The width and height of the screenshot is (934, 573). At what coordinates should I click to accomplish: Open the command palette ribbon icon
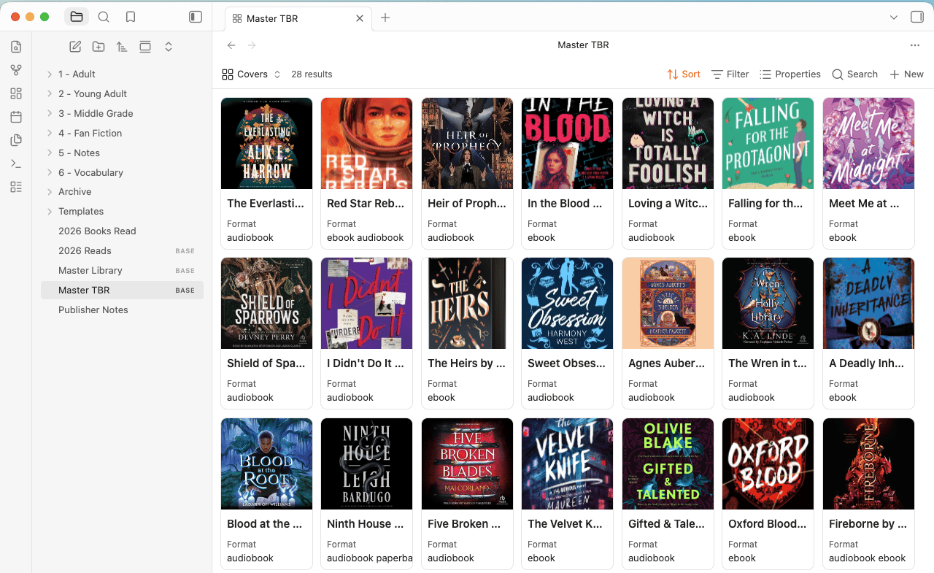click(x=16, y=164)
